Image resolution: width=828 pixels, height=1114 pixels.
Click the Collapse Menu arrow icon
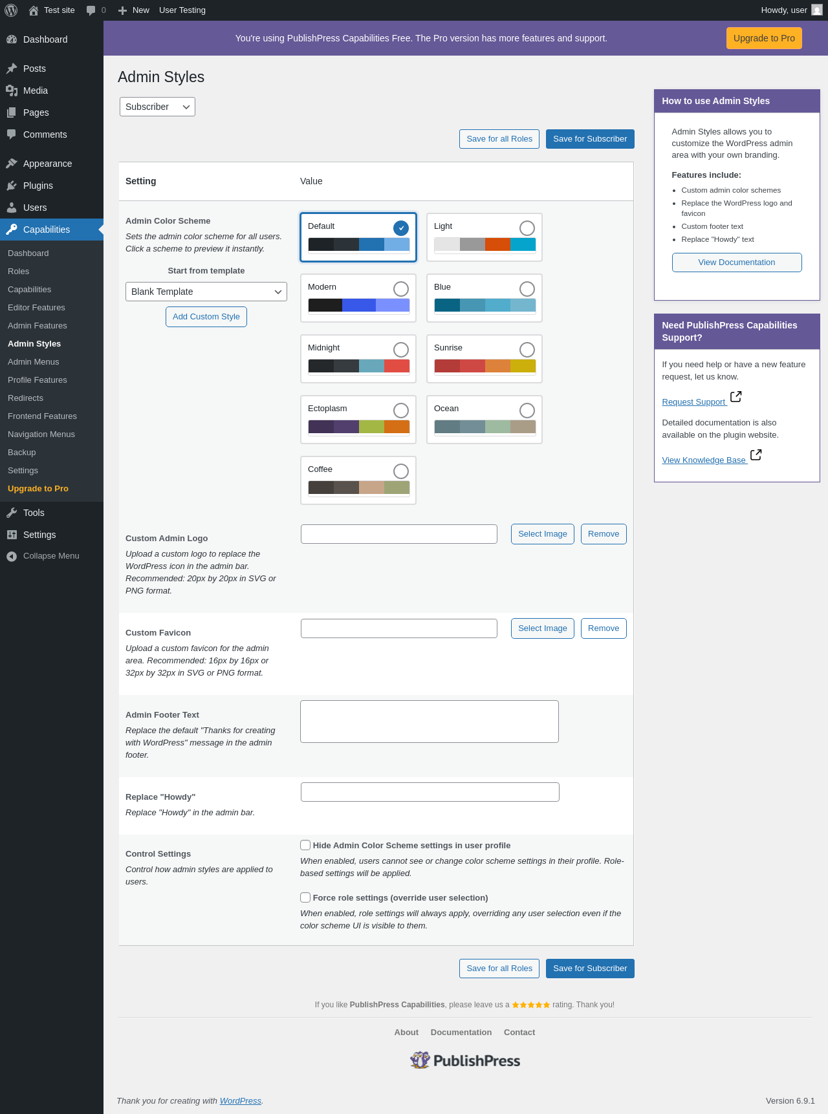pos(12,556)
